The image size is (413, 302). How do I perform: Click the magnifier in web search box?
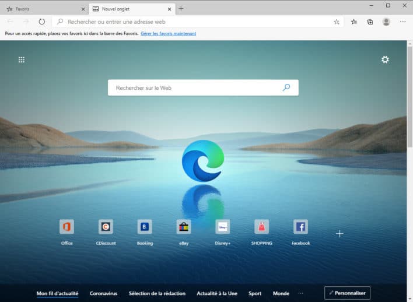coord(286,87)
